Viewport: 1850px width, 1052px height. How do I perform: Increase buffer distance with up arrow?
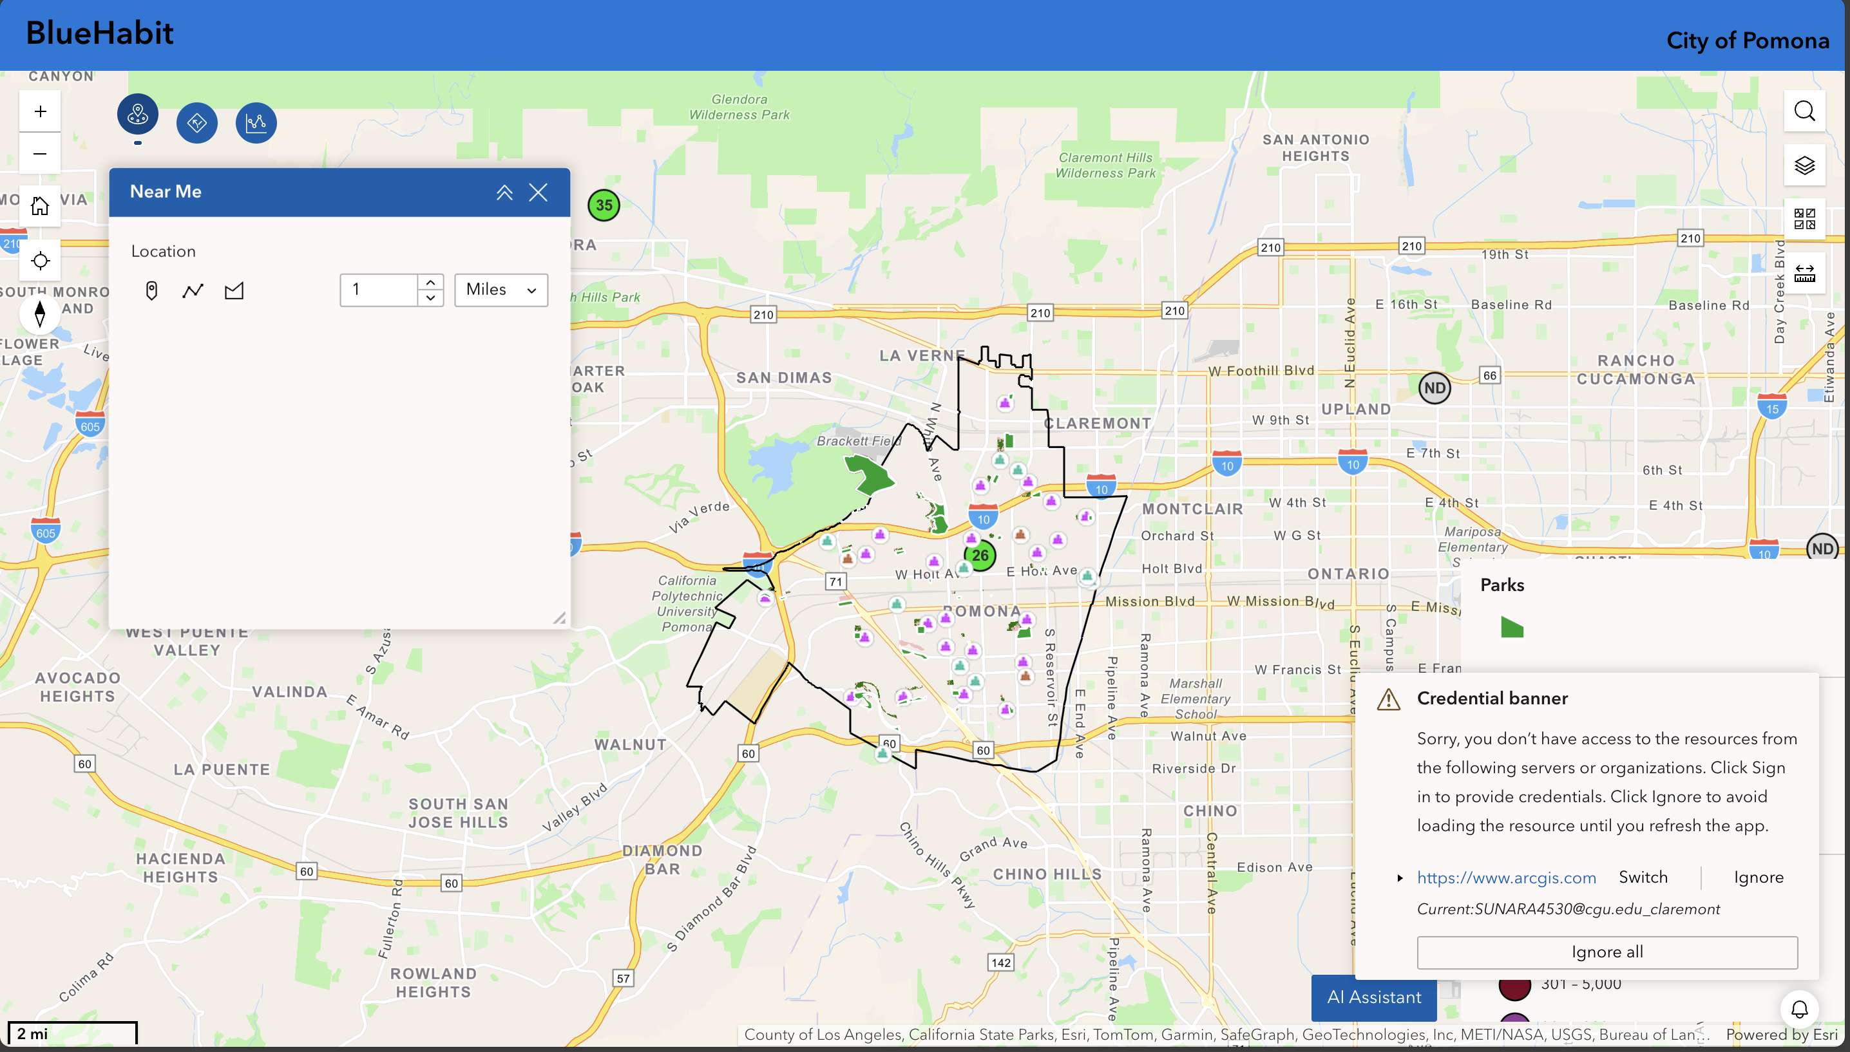(x=431, y=283)
